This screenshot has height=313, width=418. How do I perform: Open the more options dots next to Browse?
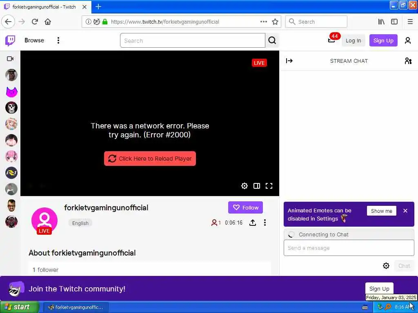pos(58,40)
